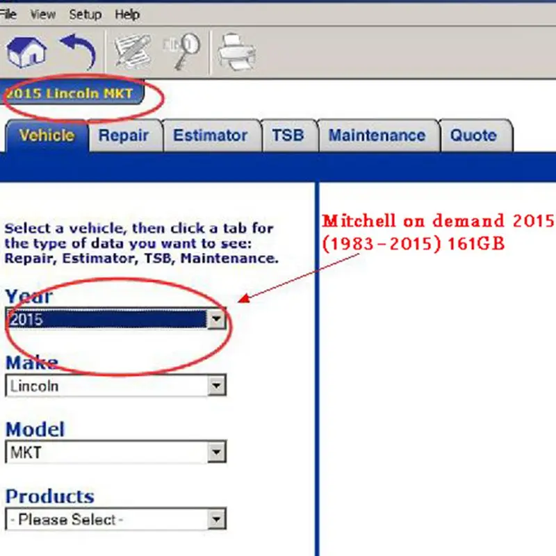
Task: Open the Setup menu
Action: [x=85, y=15]
